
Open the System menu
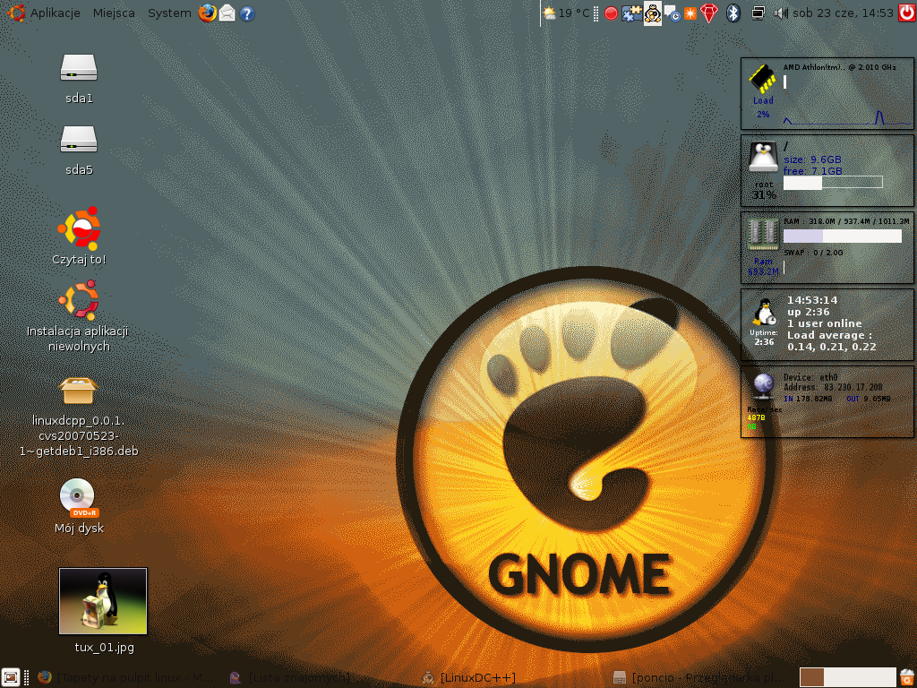169,13
